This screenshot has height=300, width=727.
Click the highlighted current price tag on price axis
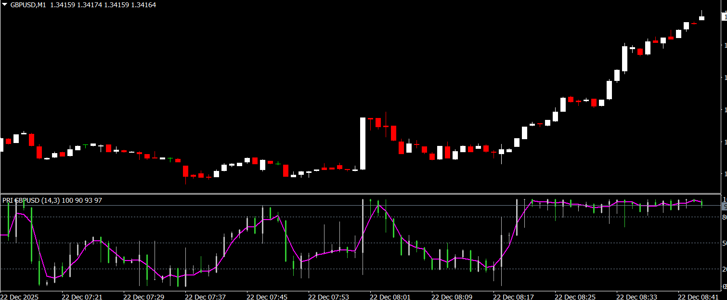[724, 17]
